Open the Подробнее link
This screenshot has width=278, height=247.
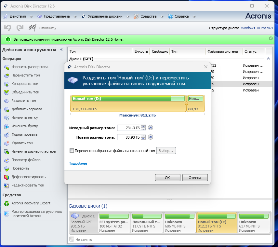click(x=78, y=163)
